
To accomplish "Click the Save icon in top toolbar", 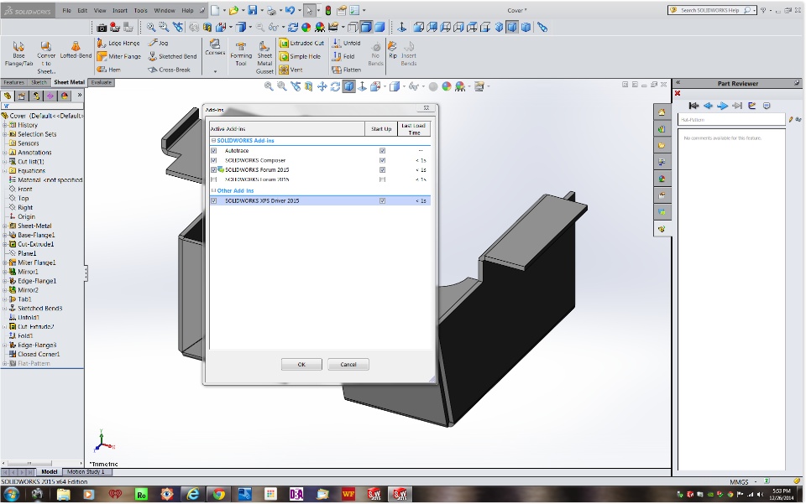I will pyautogui.click(x=253, y=10).
